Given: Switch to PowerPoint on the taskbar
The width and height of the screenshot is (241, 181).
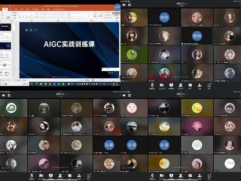Looking at the screenshot, I should tap(50, 84).
